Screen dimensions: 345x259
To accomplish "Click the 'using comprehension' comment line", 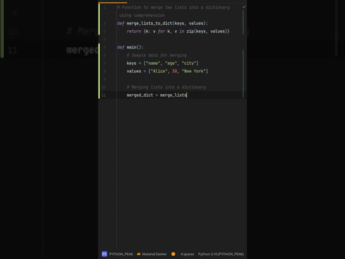I will click(x=142, y=16).
